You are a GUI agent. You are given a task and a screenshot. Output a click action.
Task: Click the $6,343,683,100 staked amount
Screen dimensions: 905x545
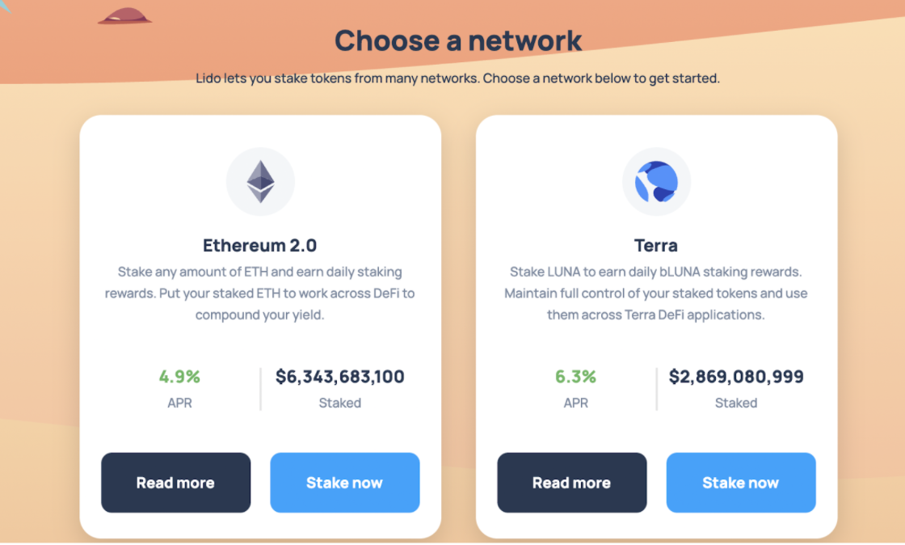[x=339, y=377]
